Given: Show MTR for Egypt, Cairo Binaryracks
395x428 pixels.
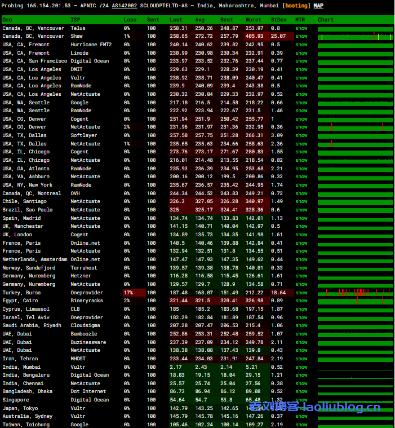Looking at the screenshot, I should click(301, 301).
